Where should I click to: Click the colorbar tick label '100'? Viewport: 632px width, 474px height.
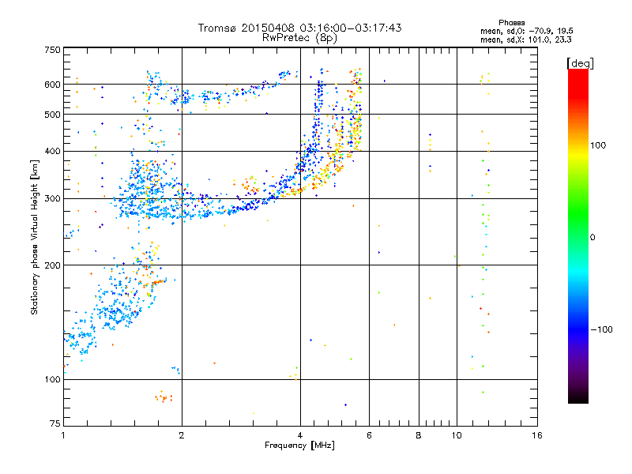tap(598, 145)
